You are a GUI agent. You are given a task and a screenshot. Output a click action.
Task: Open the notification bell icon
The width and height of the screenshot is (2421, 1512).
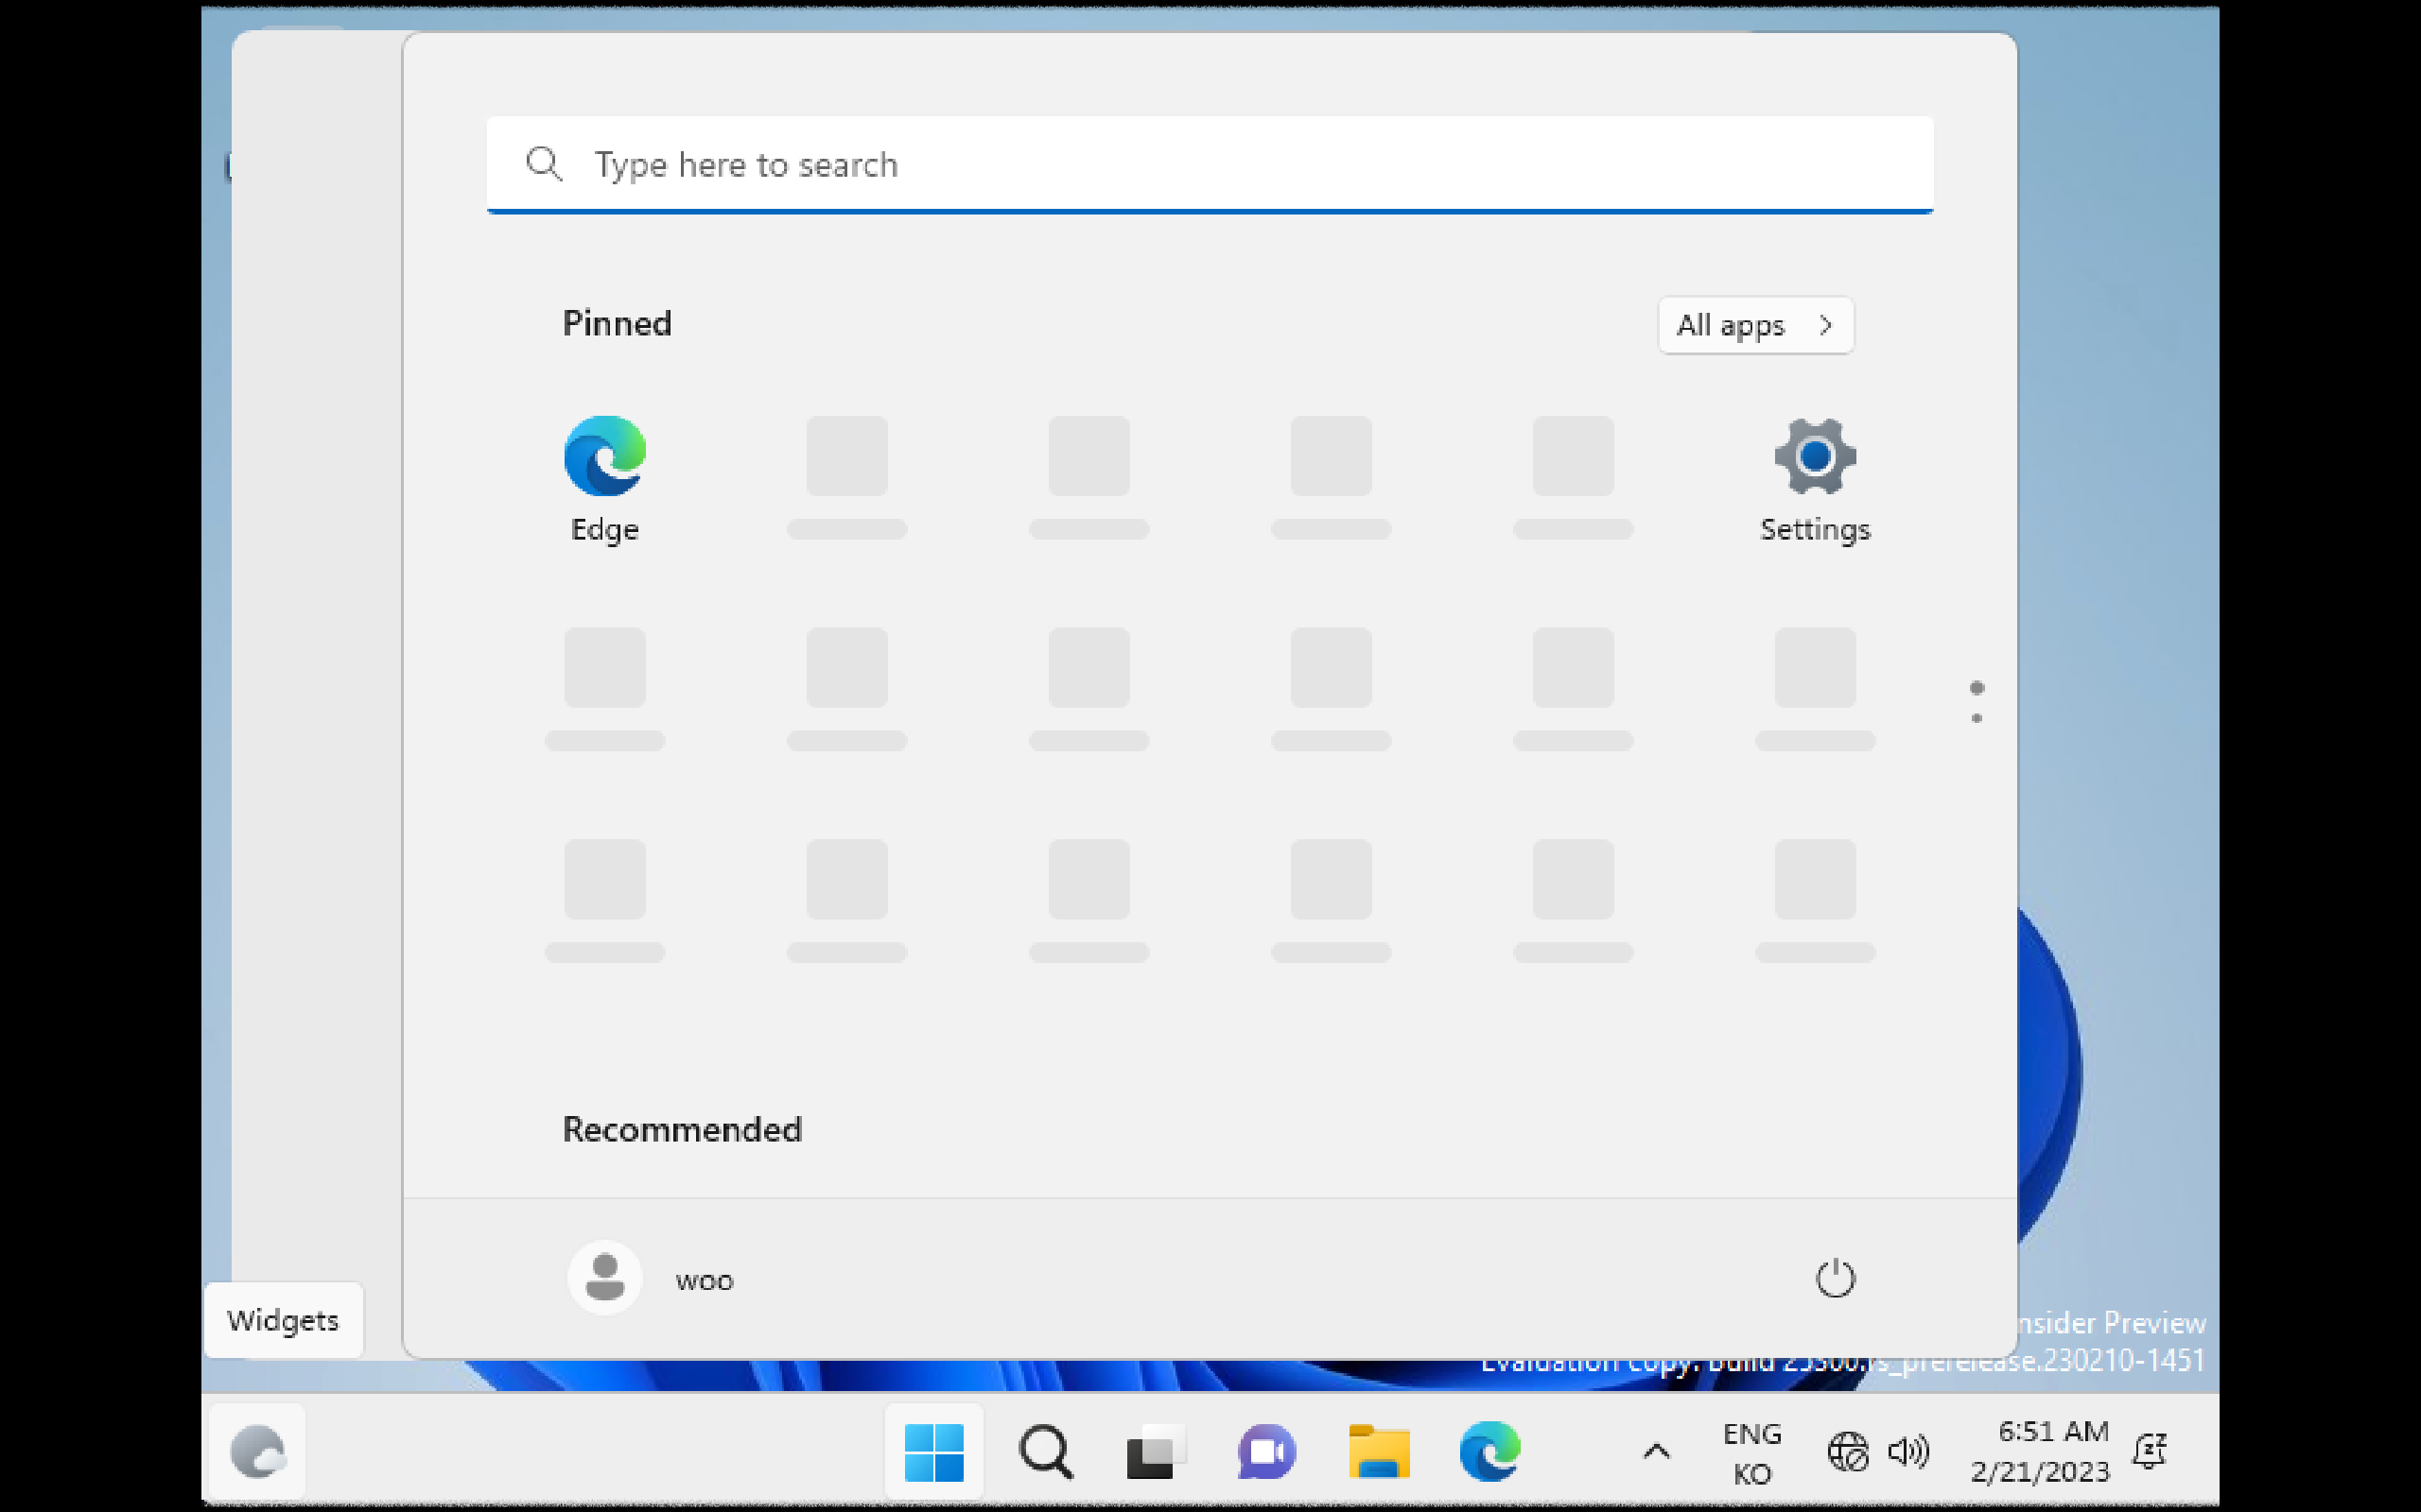[2149, 1451]
